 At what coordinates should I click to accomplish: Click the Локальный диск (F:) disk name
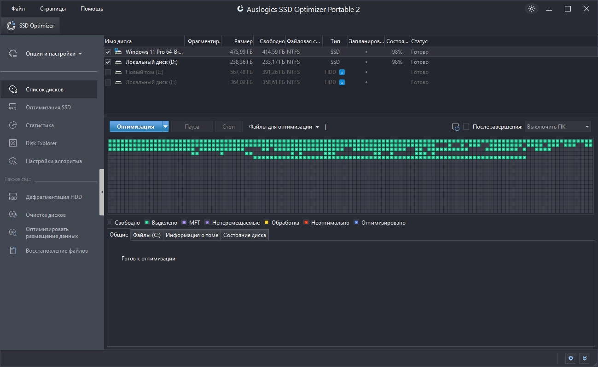click(151, 82)
